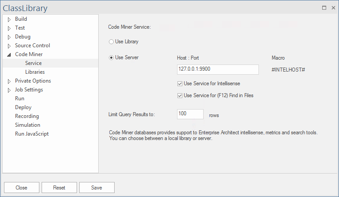Click the Host : Port input field
This screenshot has width=339, height=197.
coord(217,70)
